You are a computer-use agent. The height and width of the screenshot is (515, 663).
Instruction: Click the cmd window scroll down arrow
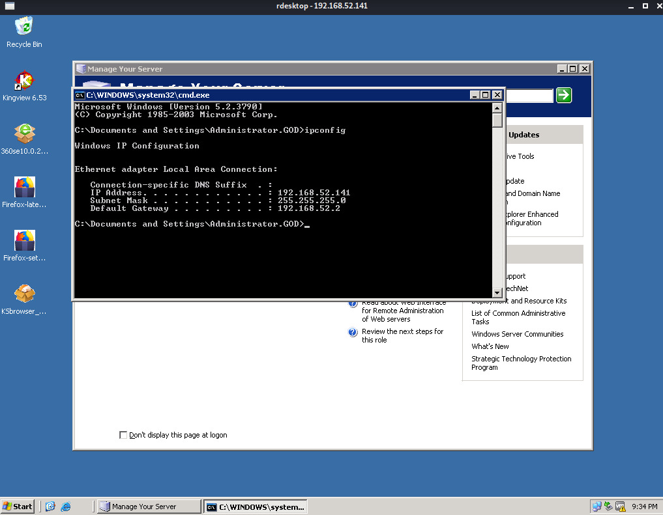tap(497, 292)
